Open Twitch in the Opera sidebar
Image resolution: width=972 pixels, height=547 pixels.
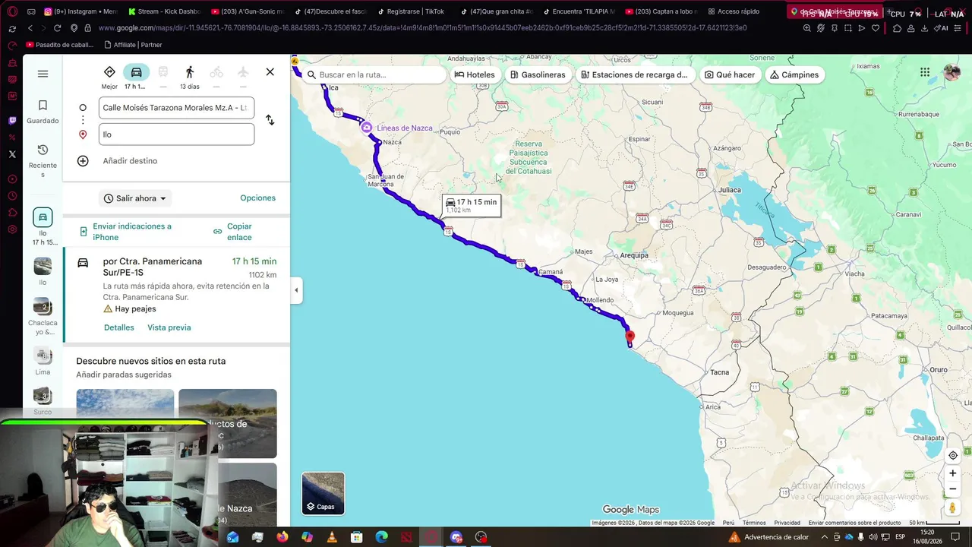click(12, 120)
